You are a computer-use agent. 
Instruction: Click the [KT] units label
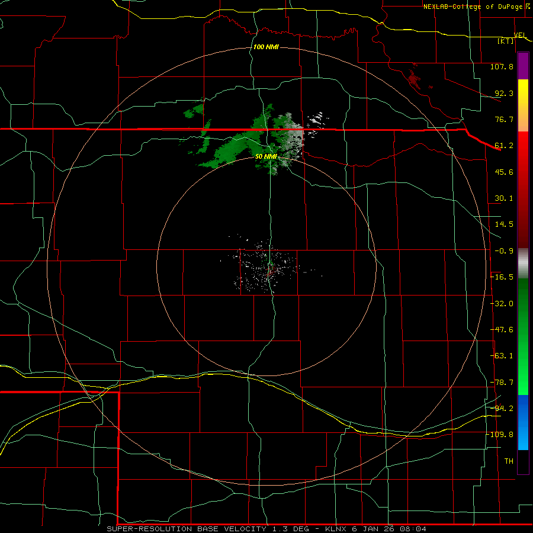point(506,41)
